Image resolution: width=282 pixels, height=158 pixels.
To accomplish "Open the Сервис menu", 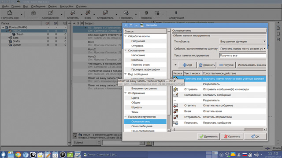I will tap(53, 6).
